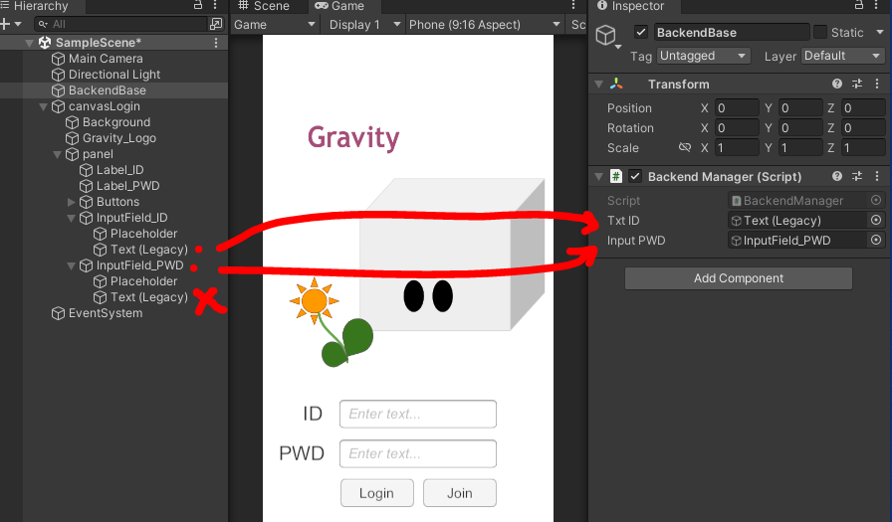Select BackendBase in the Hierarchy
Image resolution: width=892 pixels, height=522 pixels.
[x=107, y=90]
